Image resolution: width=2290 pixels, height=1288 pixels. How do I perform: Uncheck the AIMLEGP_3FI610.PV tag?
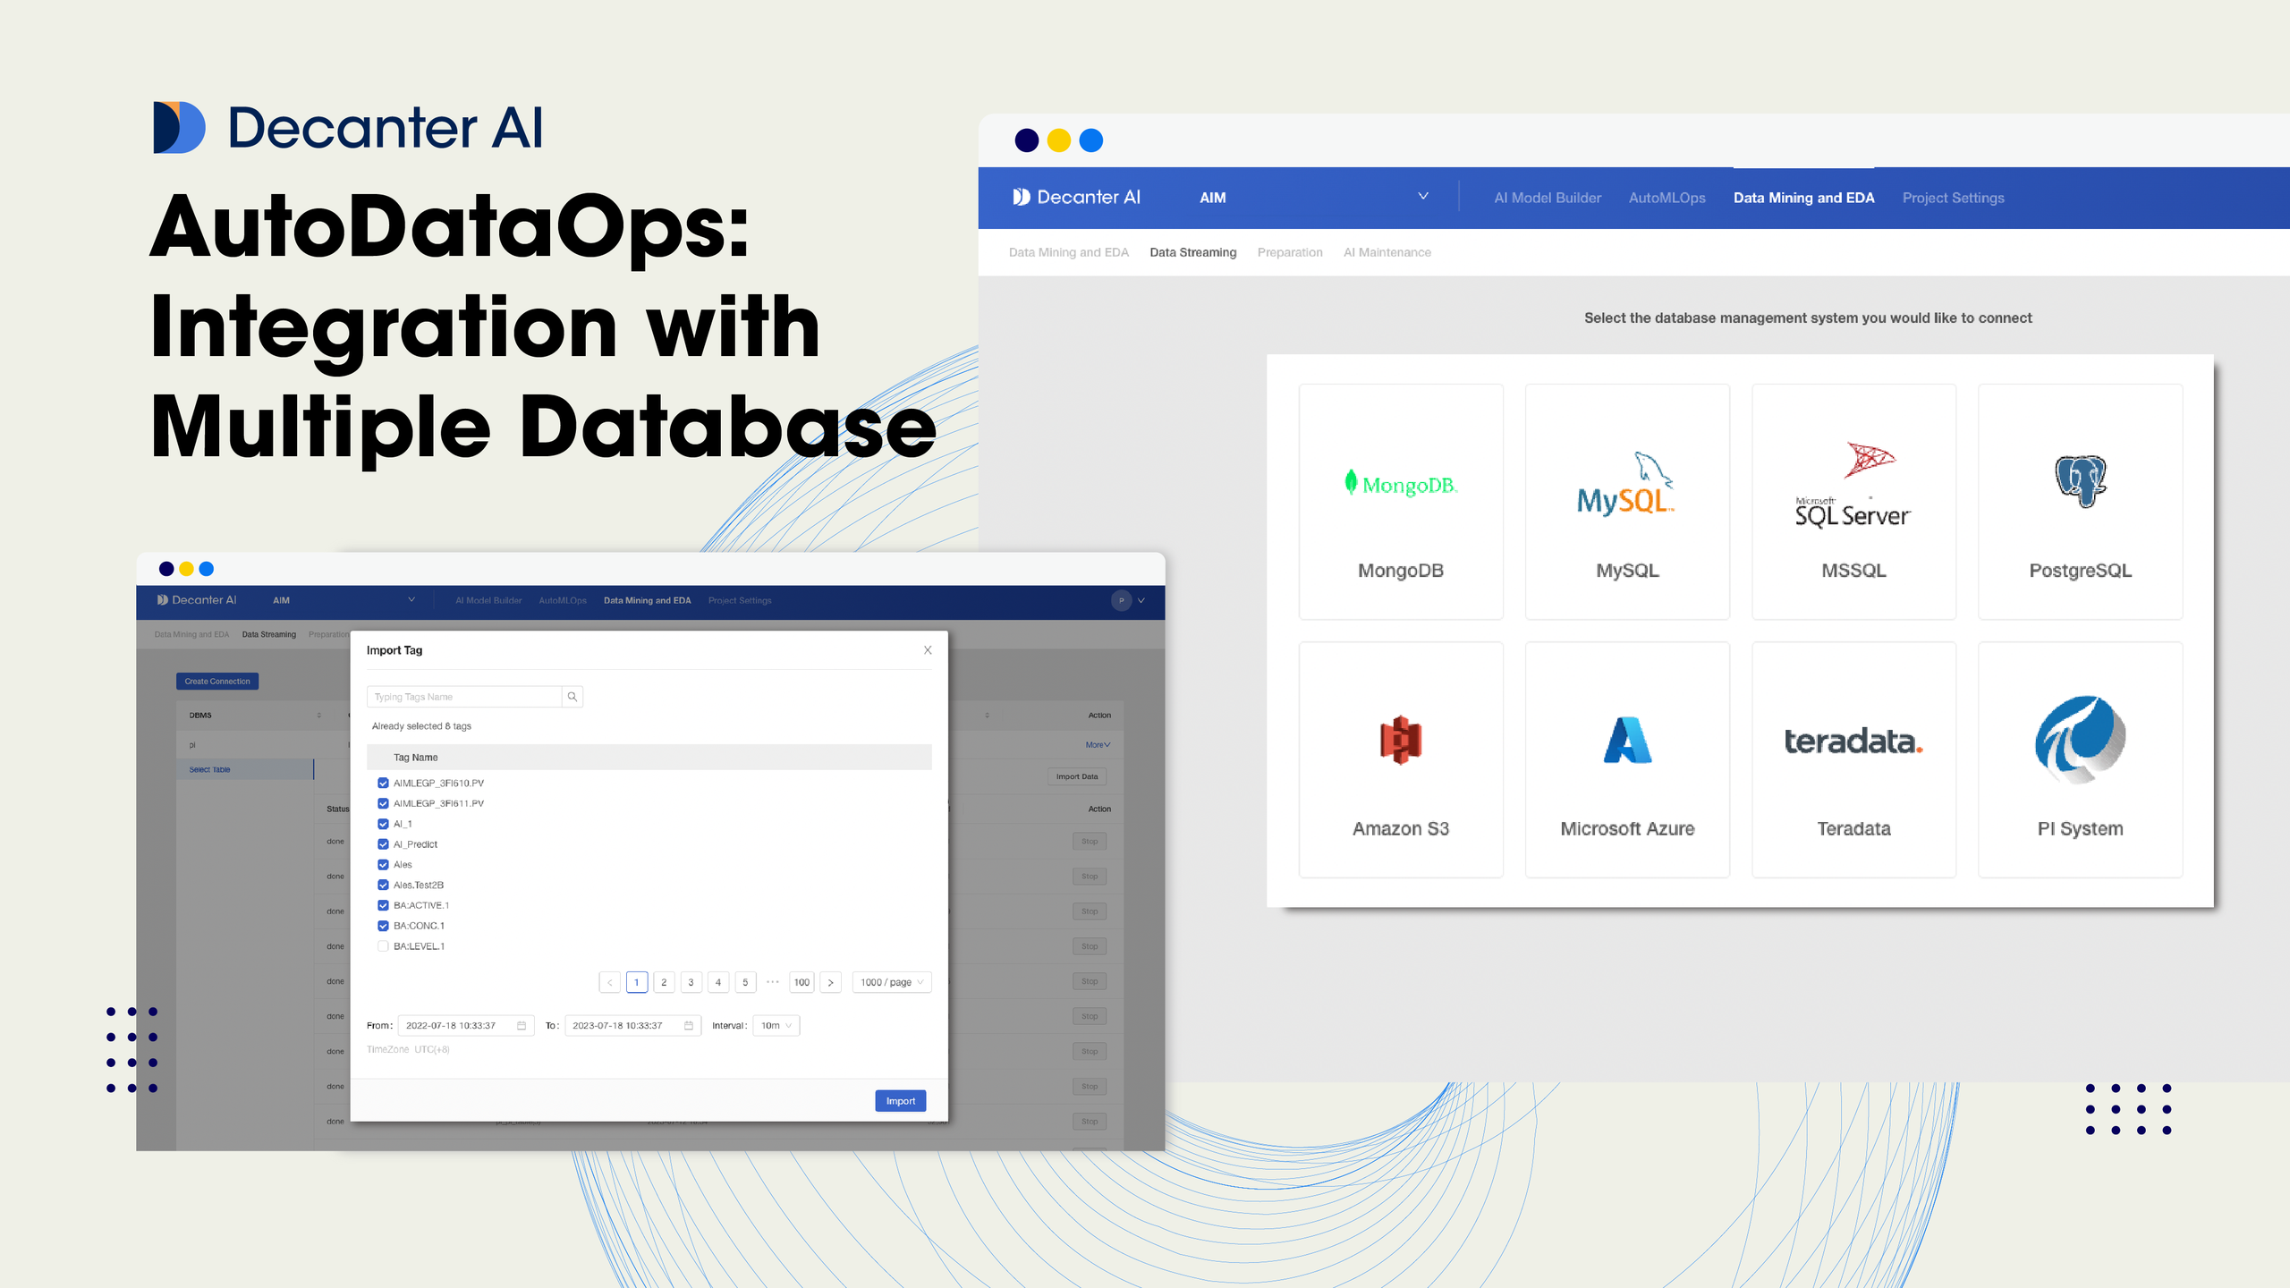[383, 783]
